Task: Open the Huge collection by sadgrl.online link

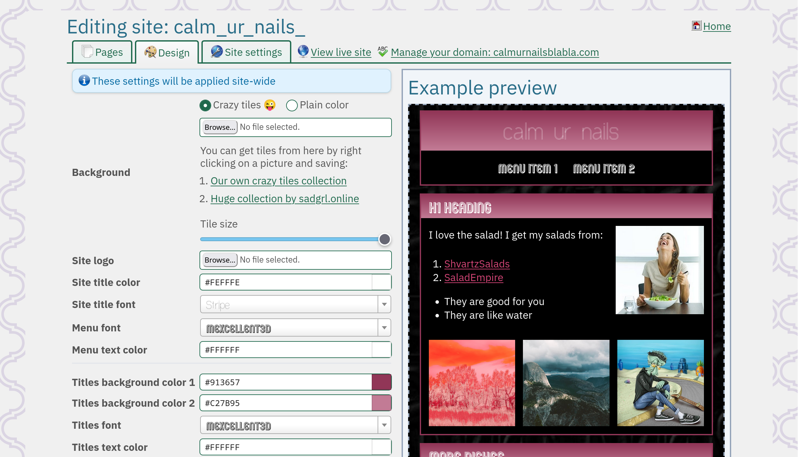Action: 284,198
